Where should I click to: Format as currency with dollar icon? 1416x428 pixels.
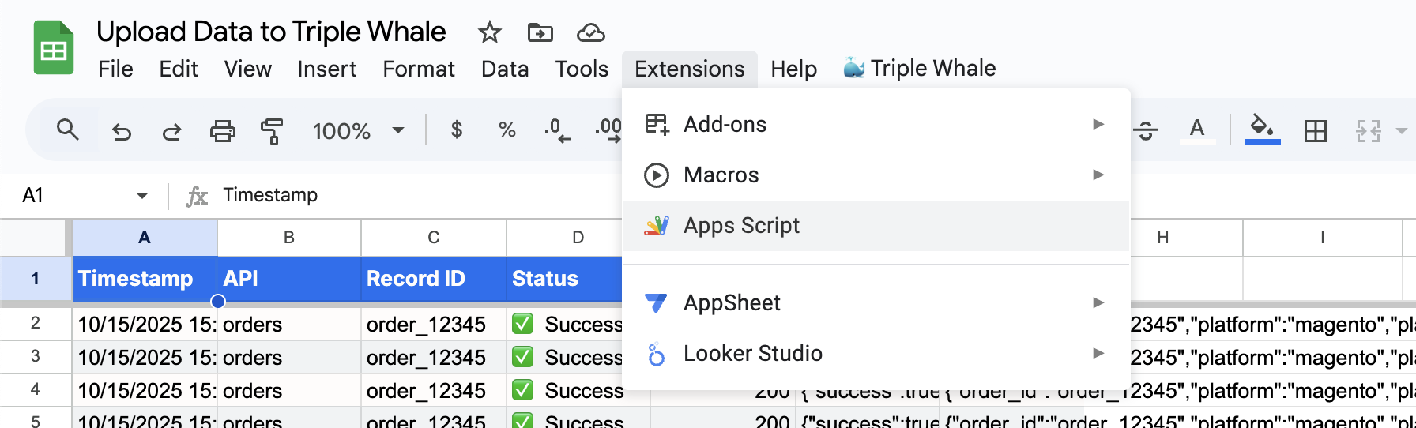(456, 130)
